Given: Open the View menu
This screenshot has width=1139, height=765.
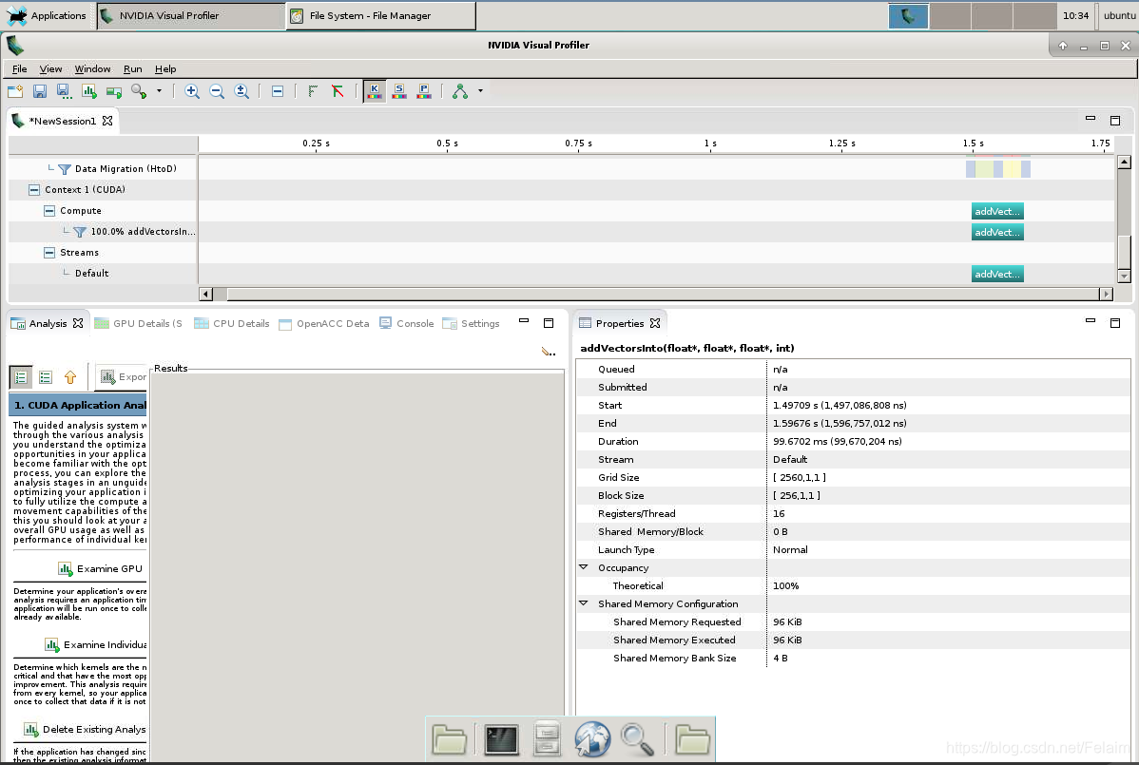Looking at the screenshot, I should coord(50,69).
